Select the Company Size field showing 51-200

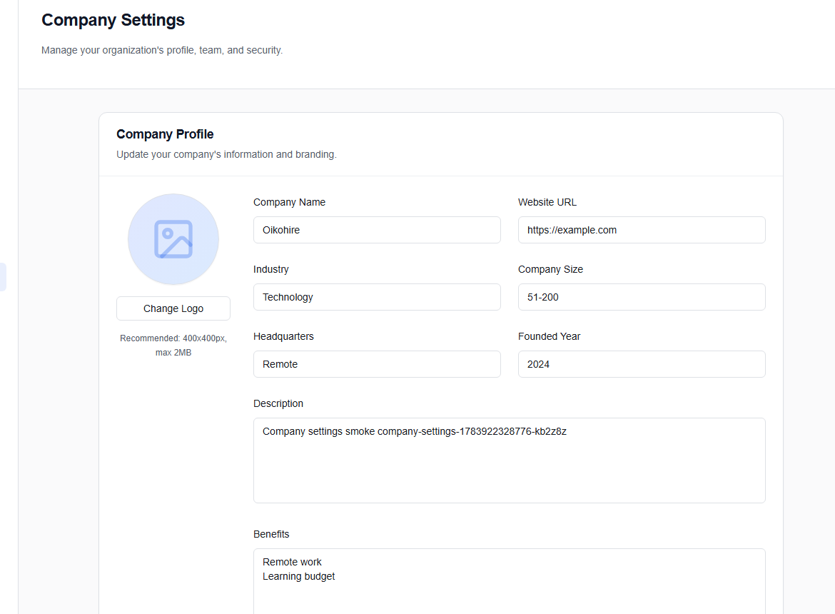(x=641, y=297)
